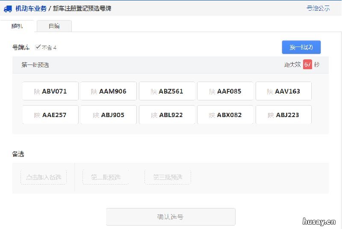The width and height of the screenshot is (342, 229).
Task: Choose plate number 陕 AAE257
Action: [50, 115]
